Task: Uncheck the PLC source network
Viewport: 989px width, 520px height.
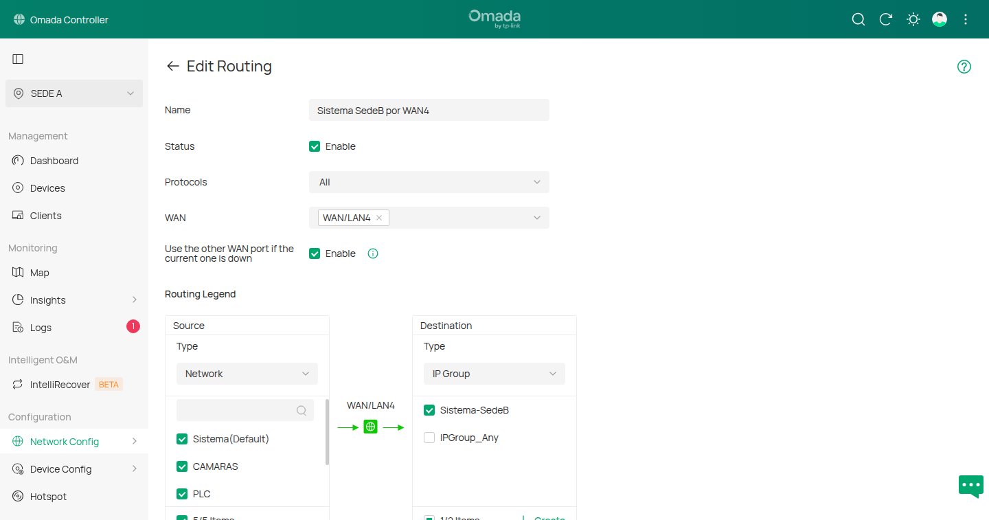Action: click(182, 494)
